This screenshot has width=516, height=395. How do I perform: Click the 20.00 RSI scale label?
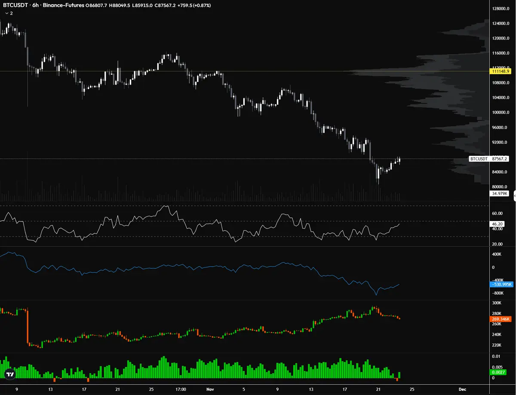point(498,244)
